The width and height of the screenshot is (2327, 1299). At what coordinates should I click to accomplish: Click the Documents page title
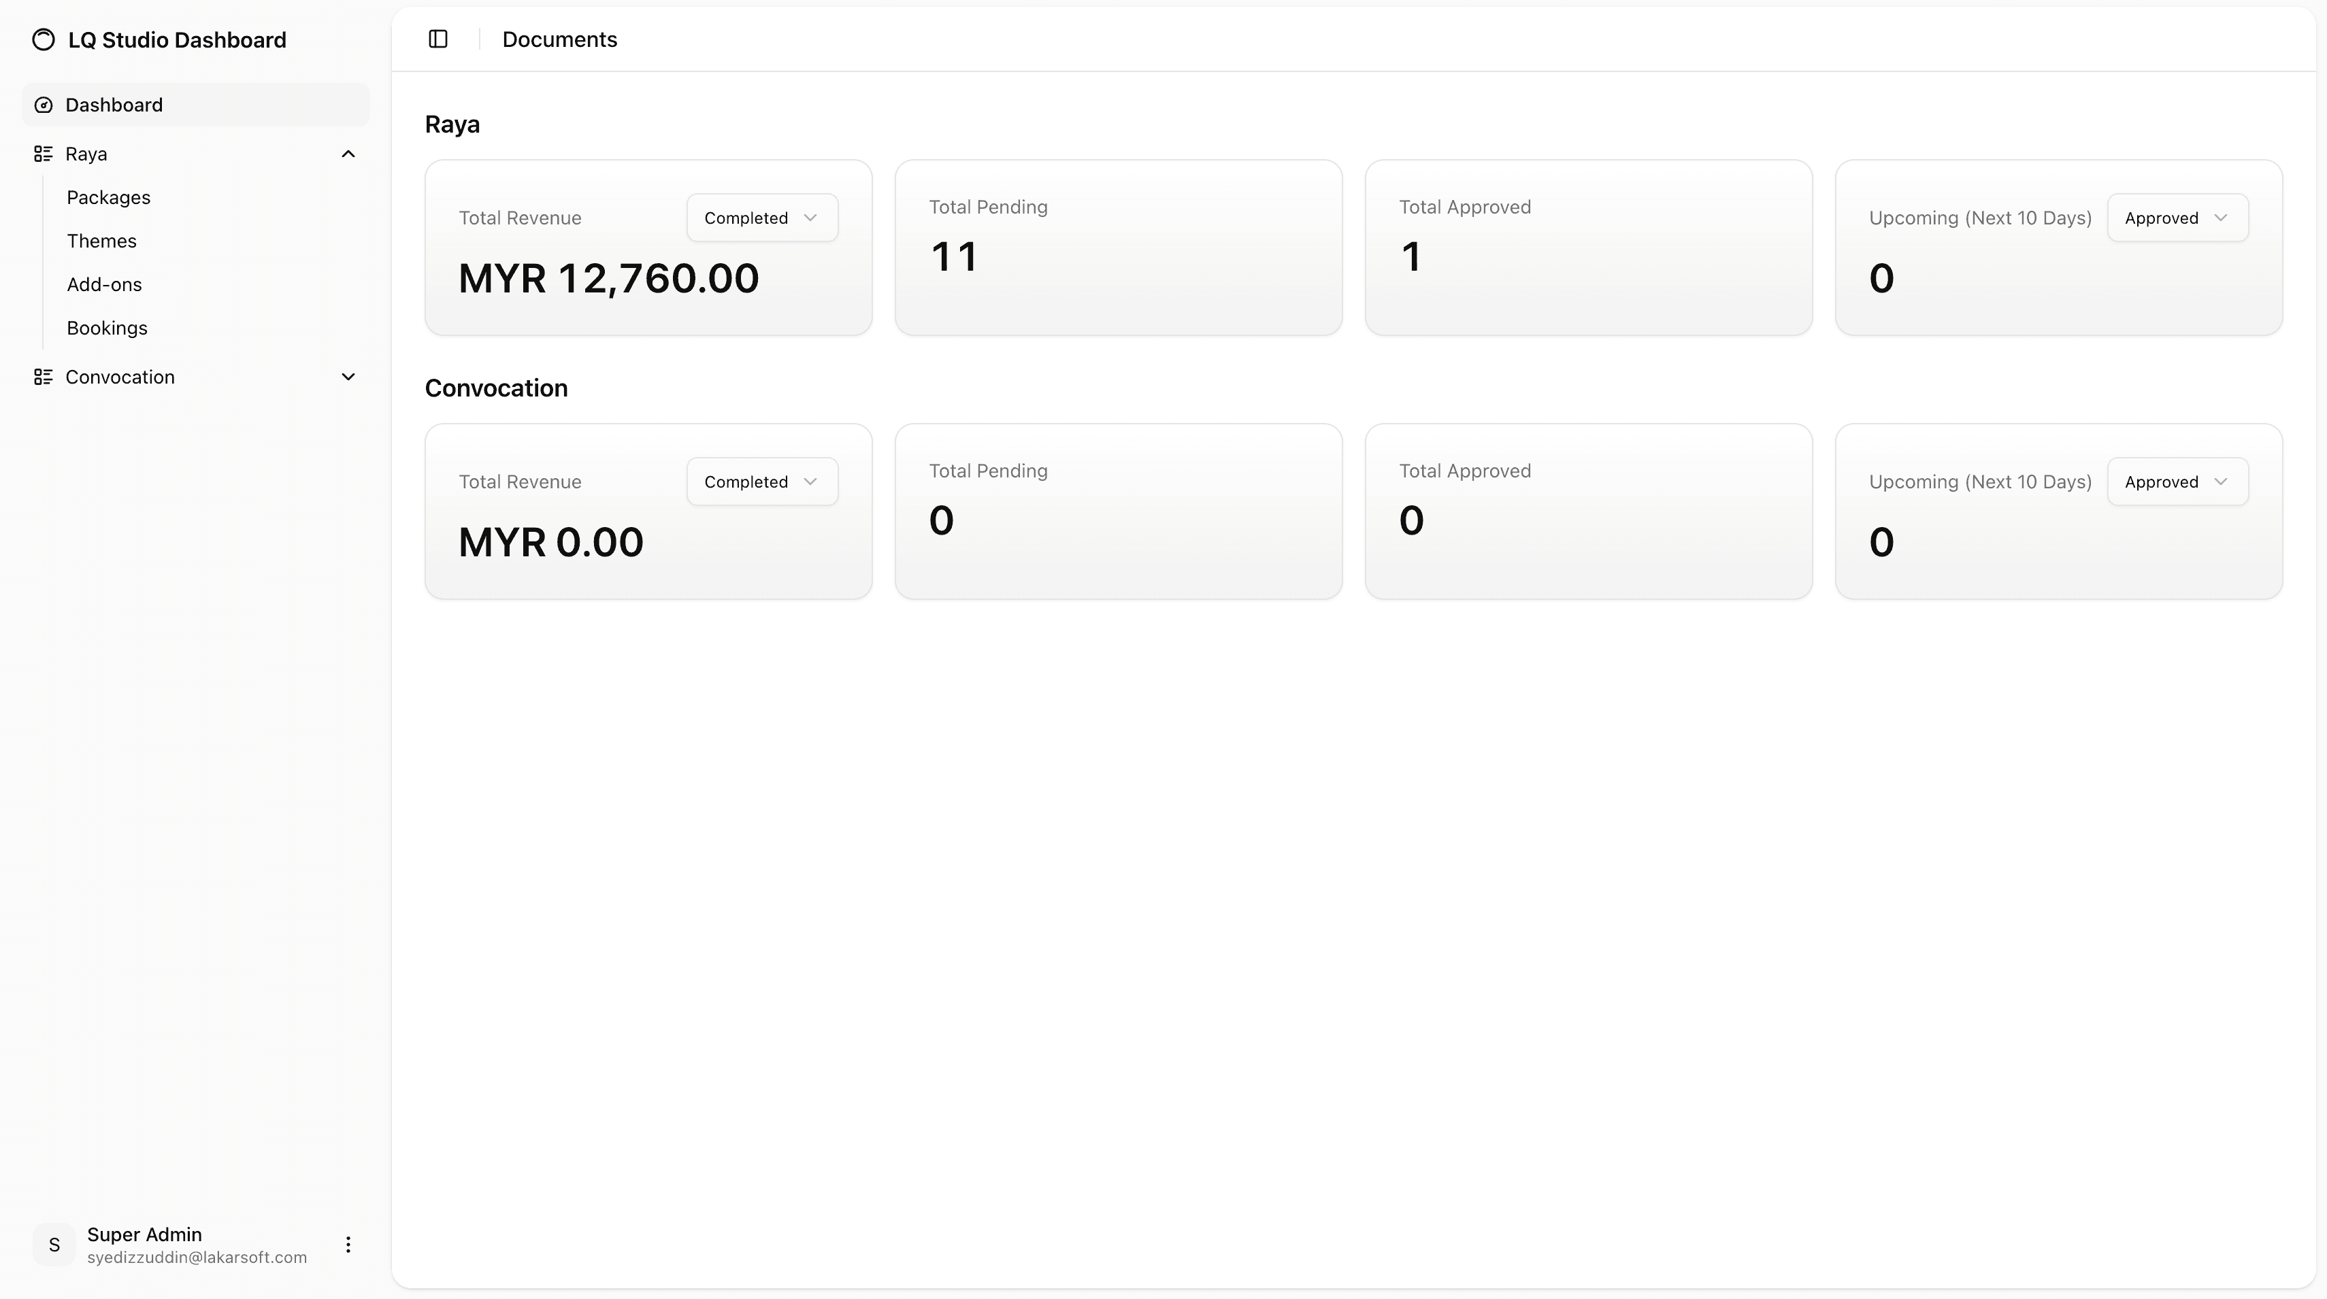(x=560, y=39)
